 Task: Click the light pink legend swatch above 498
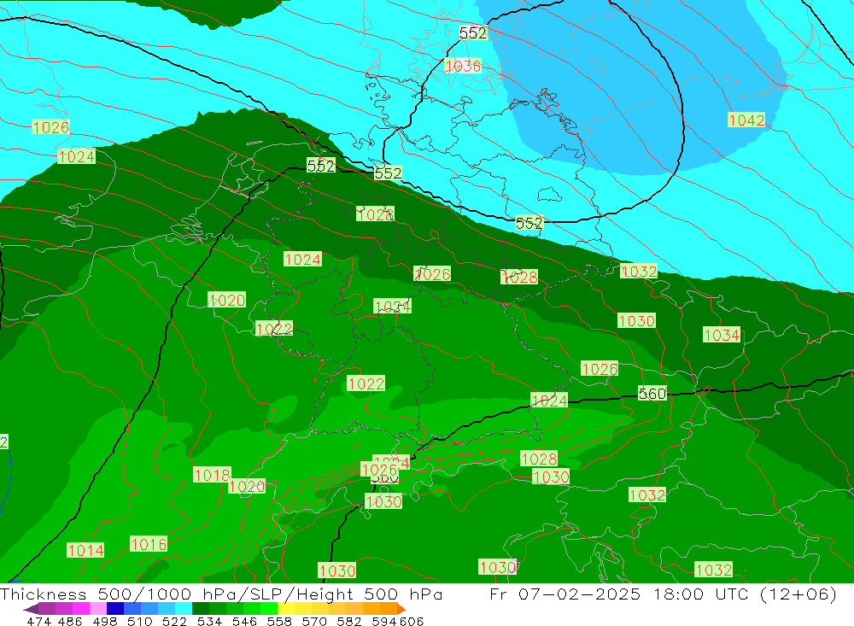97,608
